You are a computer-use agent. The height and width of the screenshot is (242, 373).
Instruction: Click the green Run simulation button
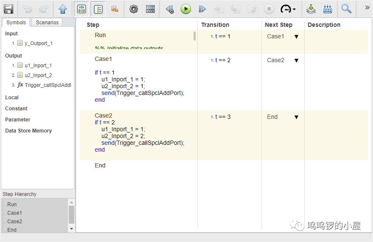(x=185, y=9)
